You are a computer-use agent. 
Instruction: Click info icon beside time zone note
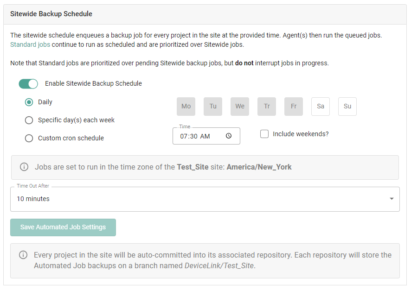24,167
